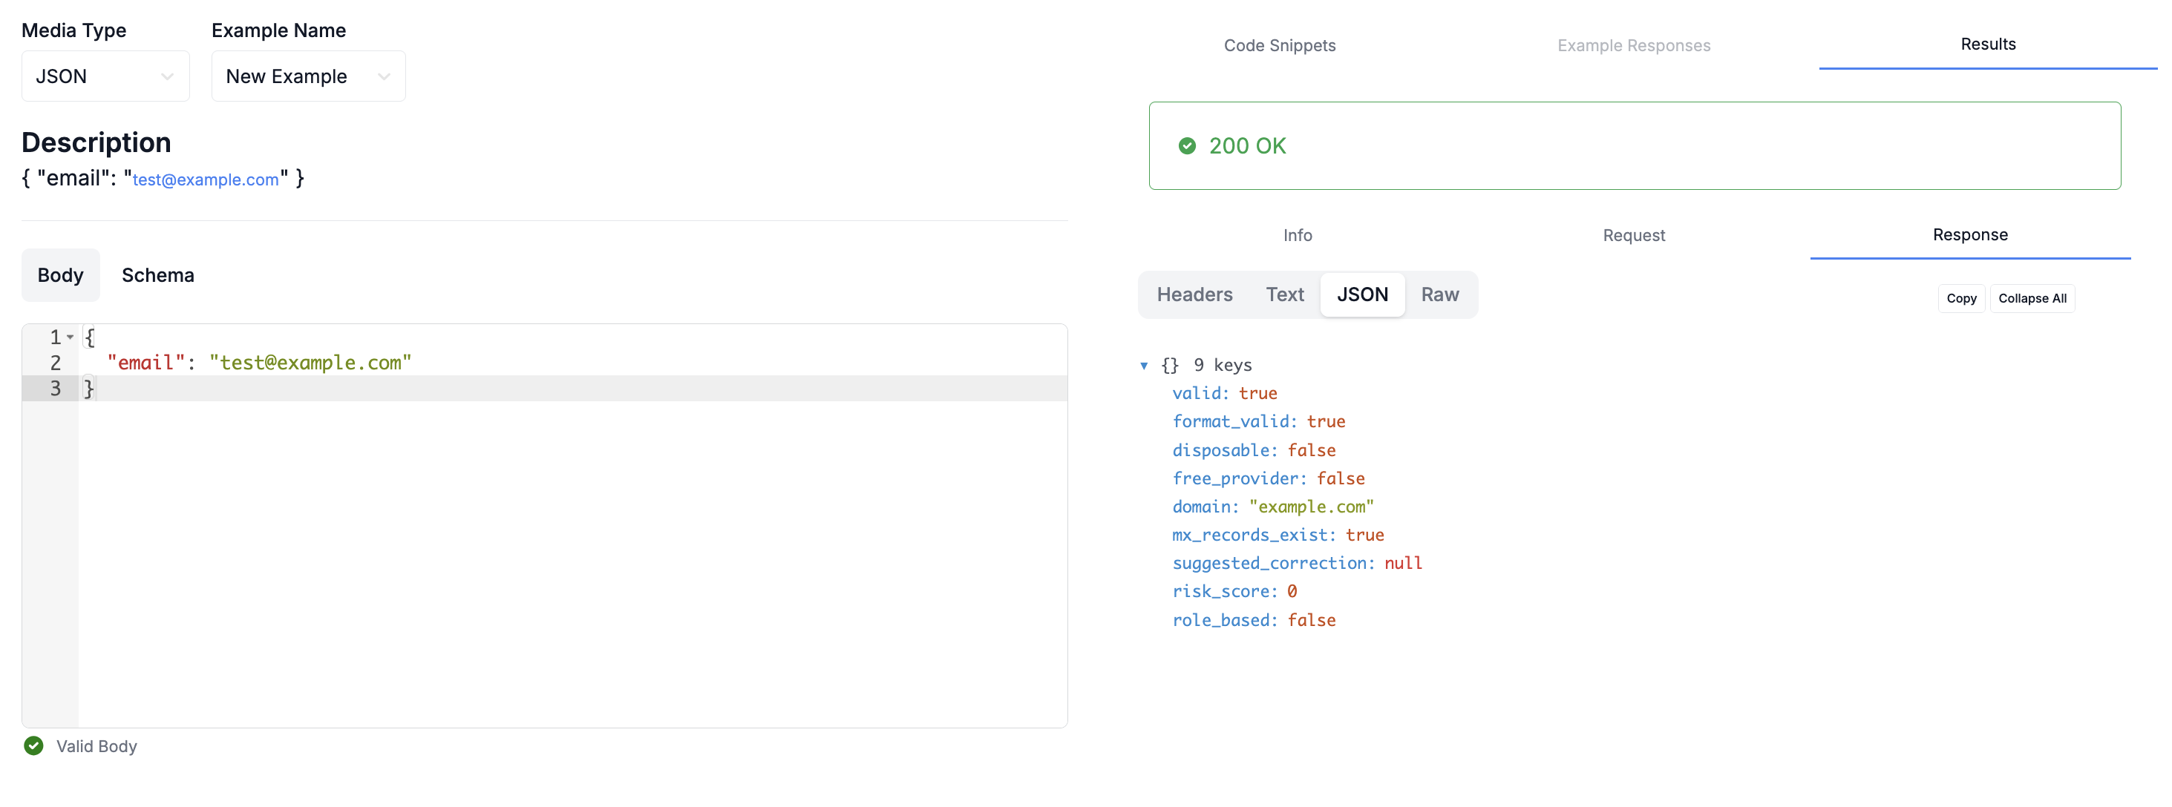Collapse the JSON response root node
The image size is (2172, 807).
pos(1143,365)
